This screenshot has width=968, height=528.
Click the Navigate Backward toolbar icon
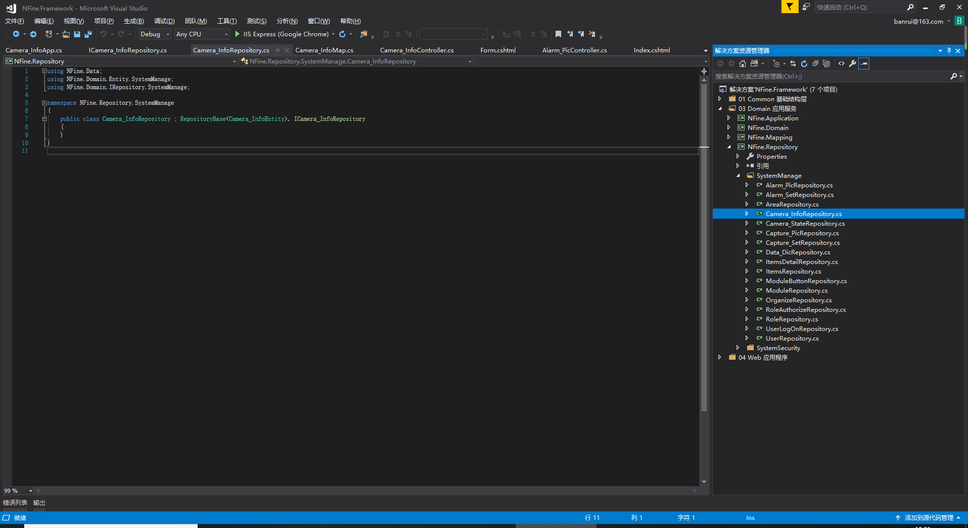click(x=16, y=34)
